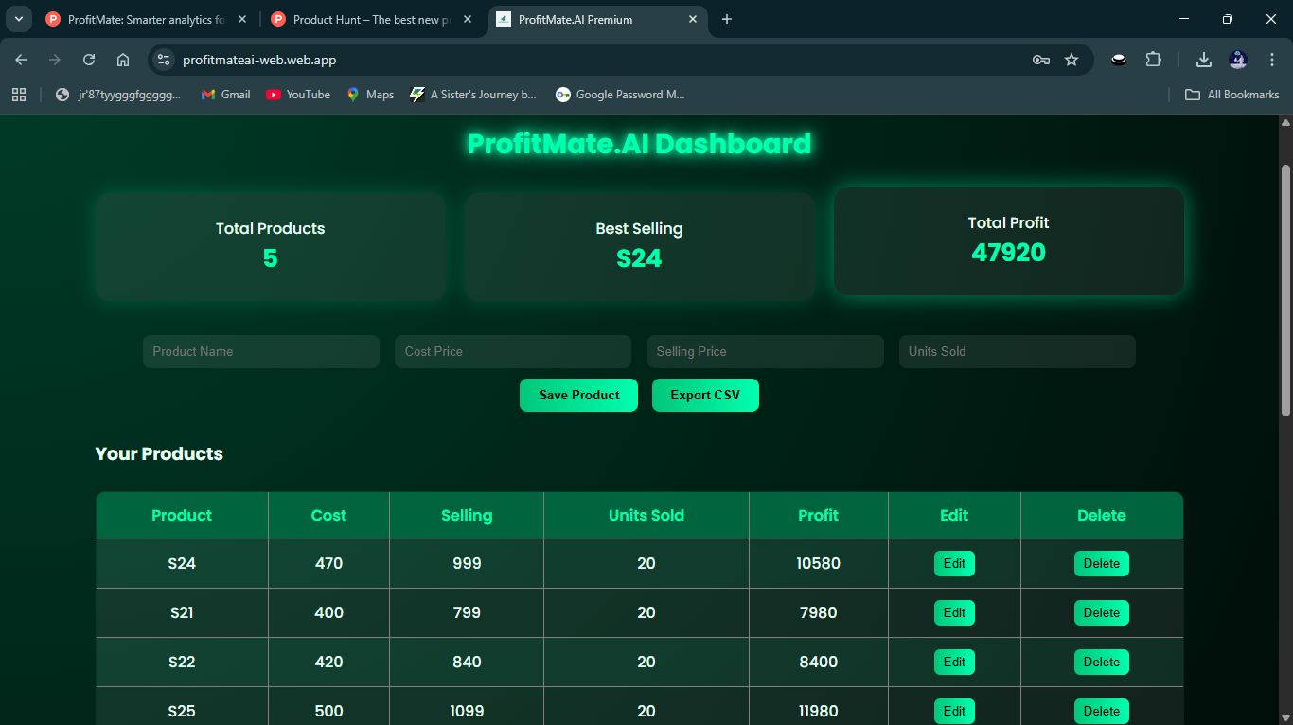Open the password manager key icon

(1040, 59)
